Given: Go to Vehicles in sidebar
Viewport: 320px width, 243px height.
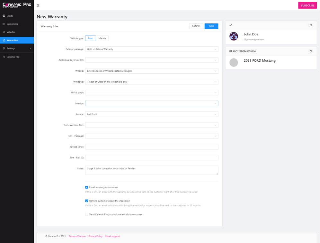Looking at the screenshot, I should pyautogui.click(x=17, y=32).
